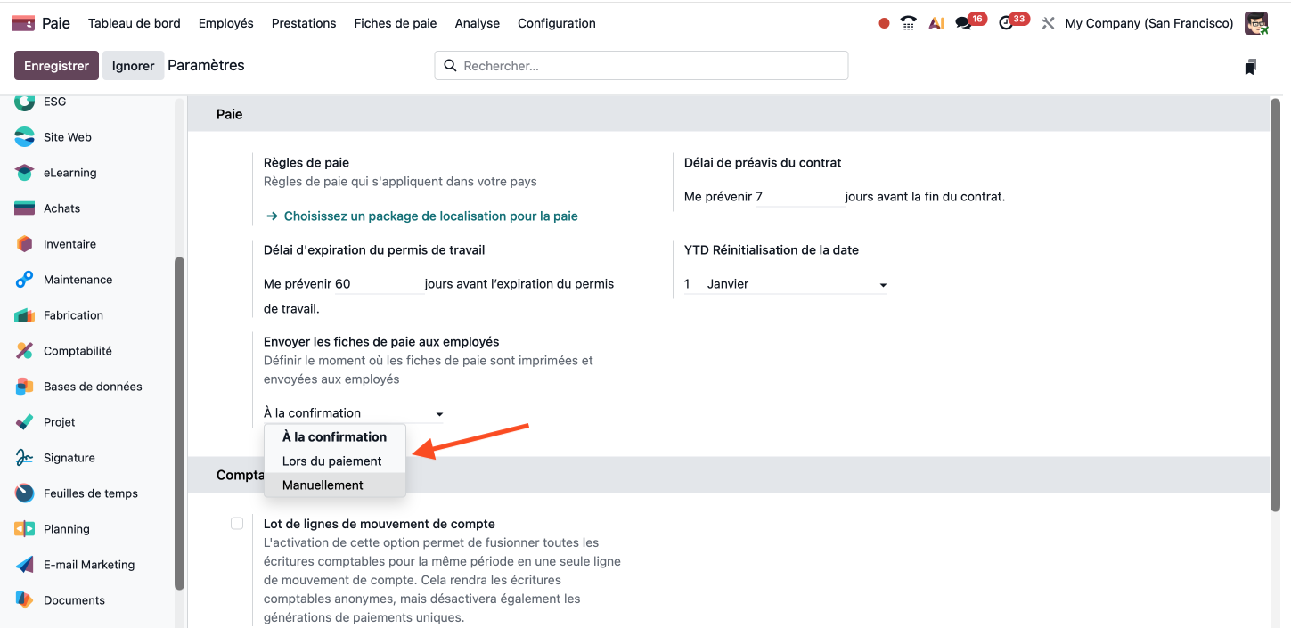Screen dimensions: 1291x628
Task: Click the Ignorer button
Action: (134, 66)
